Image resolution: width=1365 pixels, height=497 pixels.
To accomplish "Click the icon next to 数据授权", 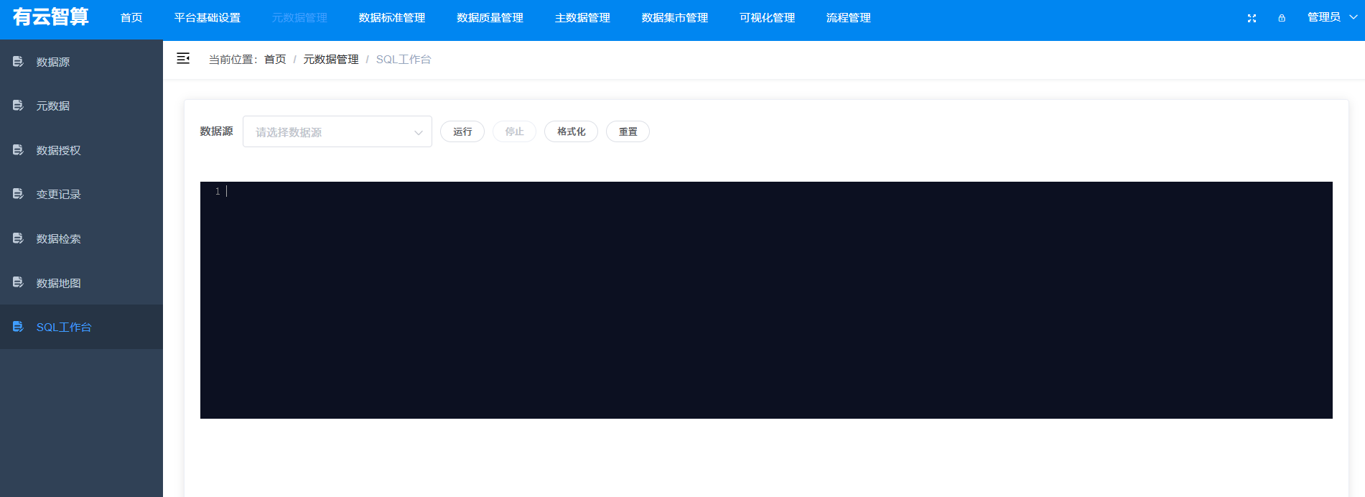I will click(18, 150).
